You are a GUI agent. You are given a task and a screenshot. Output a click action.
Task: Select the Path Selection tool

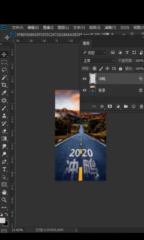click(4, 177)
